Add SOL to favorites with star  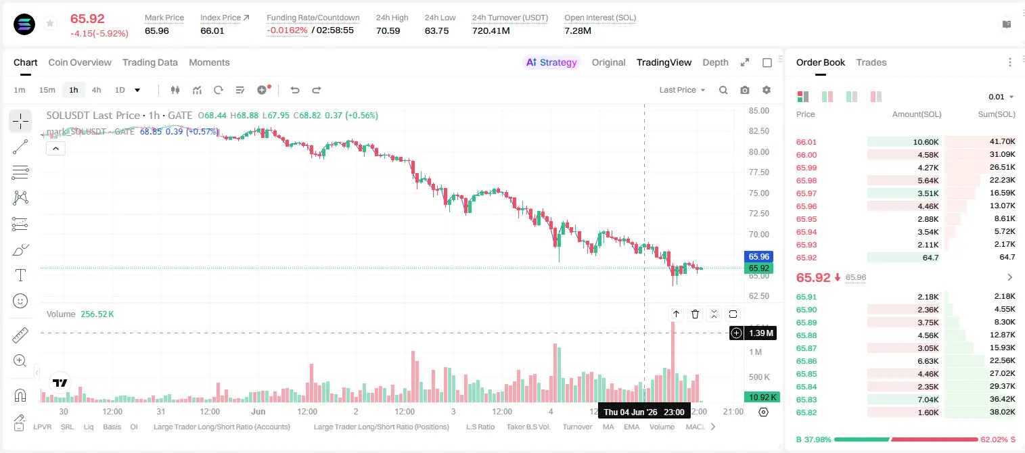[x=50, y=24]
